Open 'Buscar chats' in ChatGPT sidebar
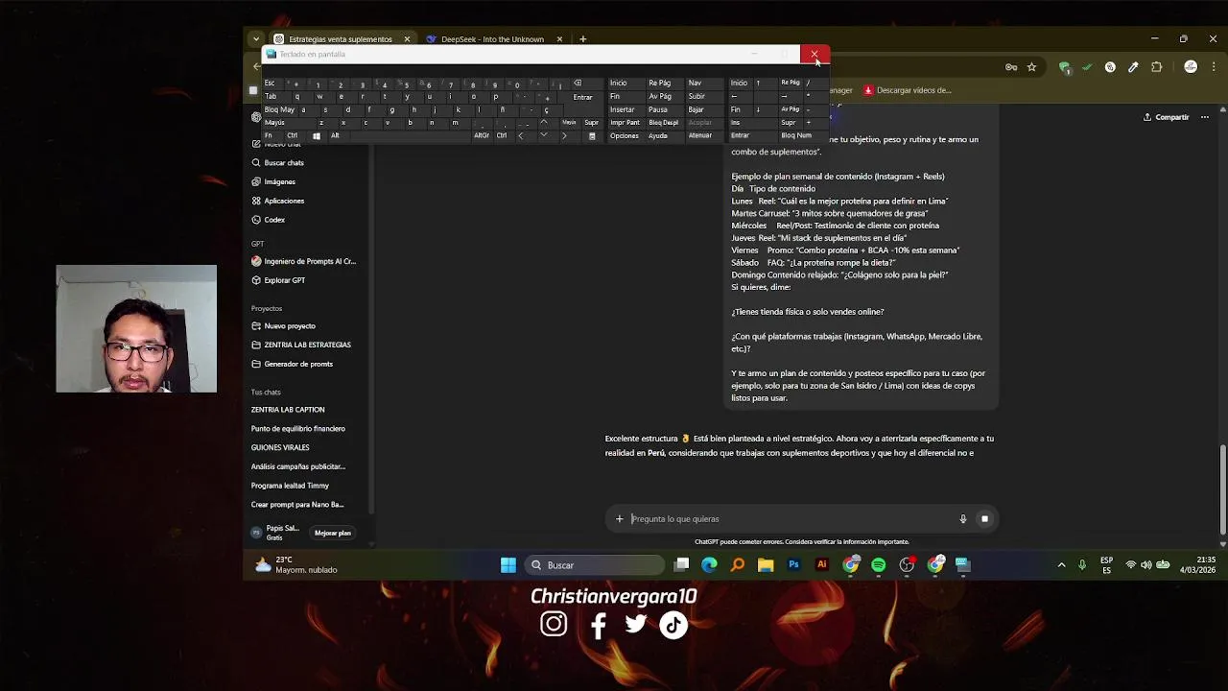Screen dimensions: 1228x691 pyautogui.click(x=284, y=163)
